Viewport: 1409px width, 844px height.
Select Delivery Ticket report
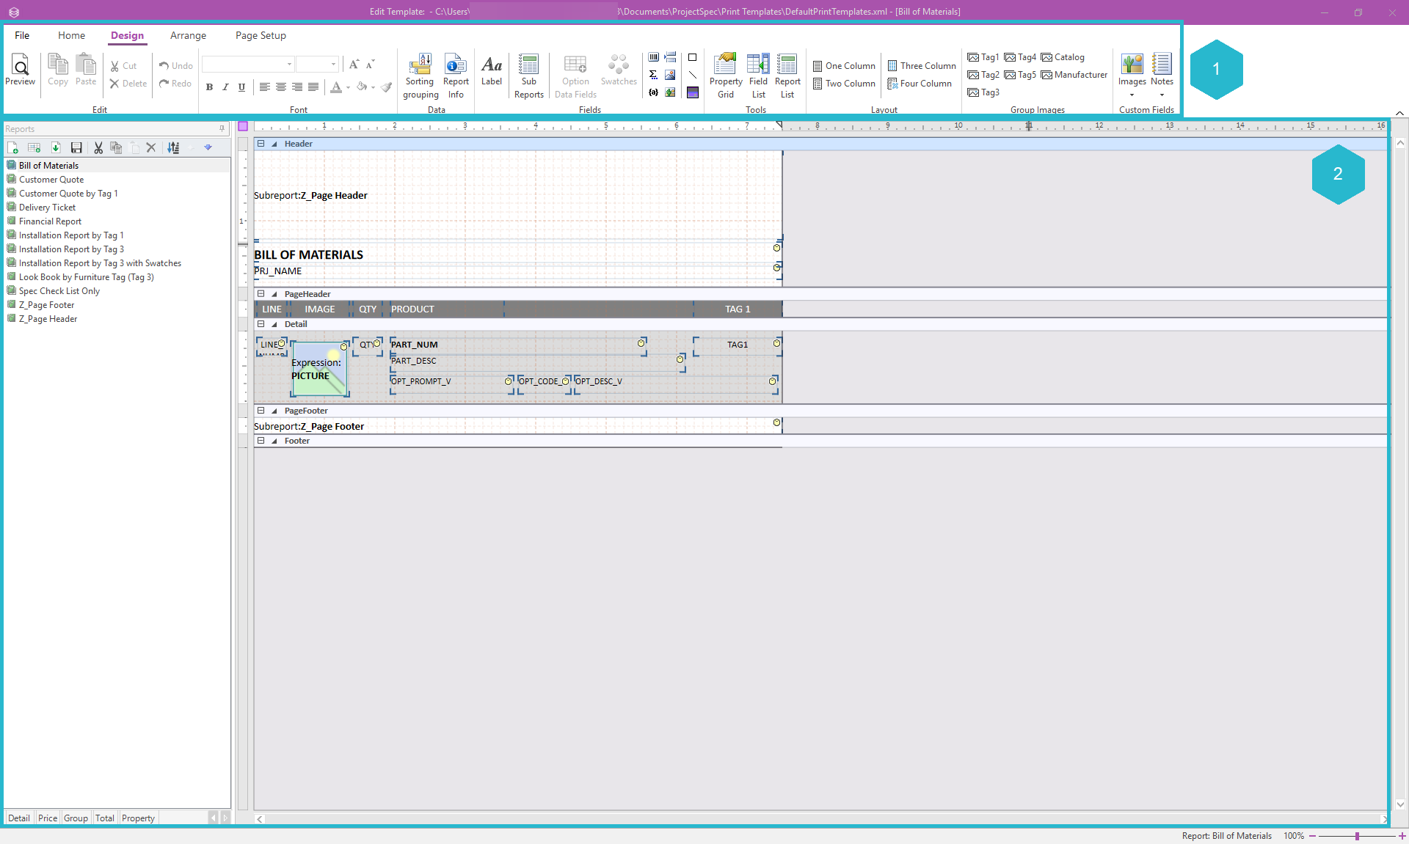click(x=47, y=208)
